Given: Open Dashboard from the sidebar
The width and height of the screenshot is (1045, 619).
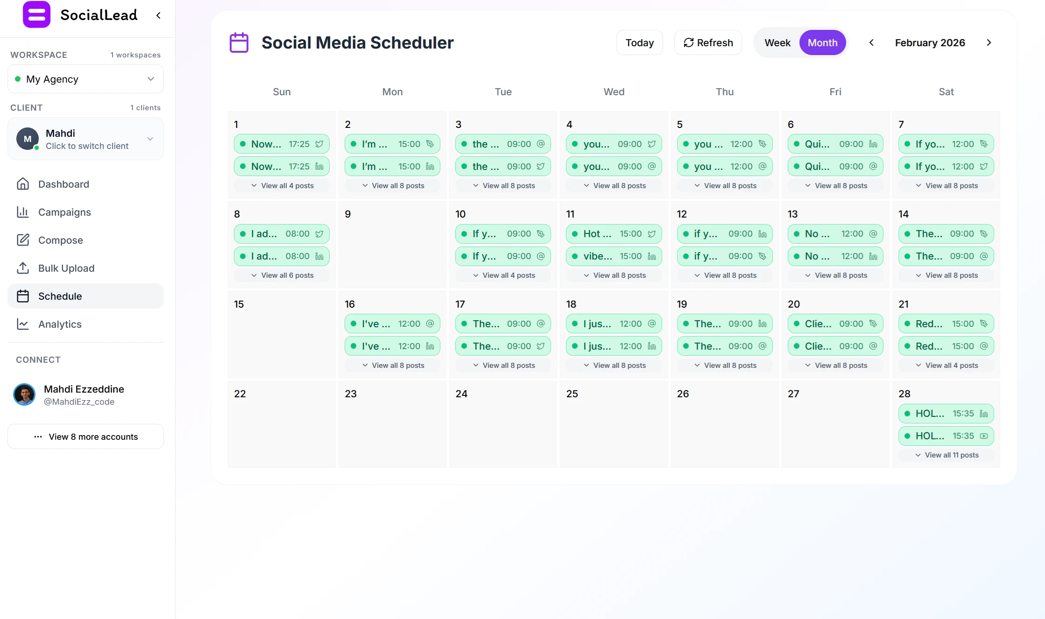Looking at the screenshot, I should (64, 184).
